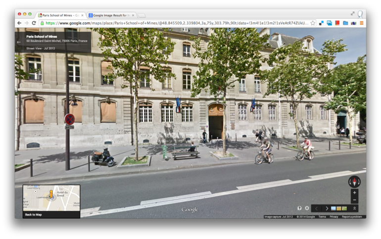Click the compass to reset north
Image resolution: width=381 pixels, height=239 pixels.
click(x=354, y=181)
